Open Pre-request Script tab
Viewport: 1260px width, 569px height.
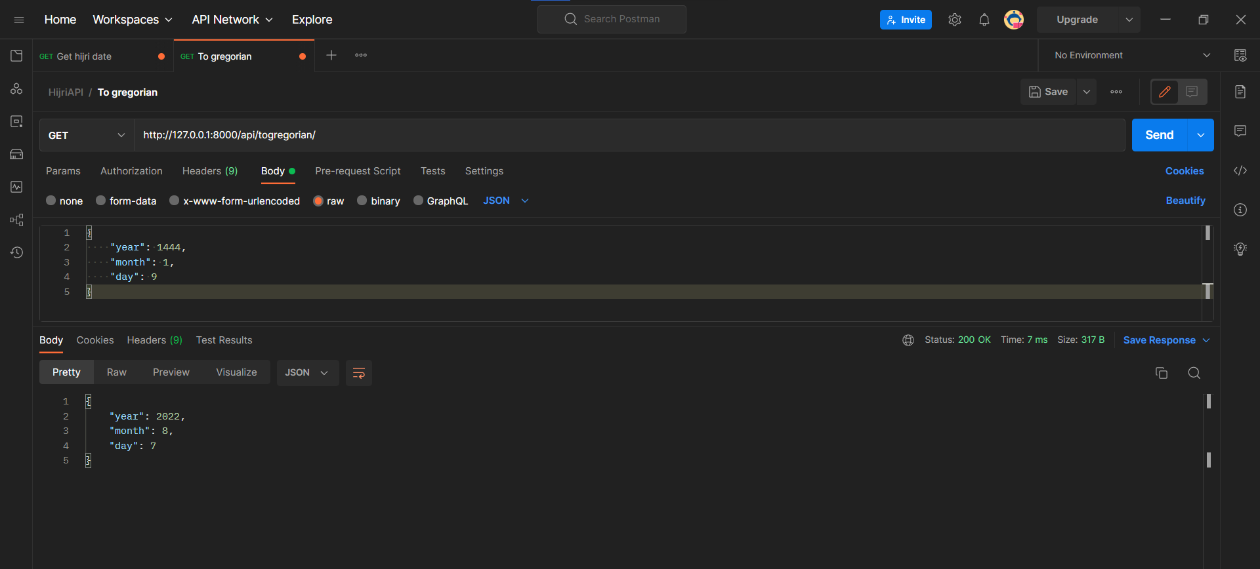coord(358,171)
